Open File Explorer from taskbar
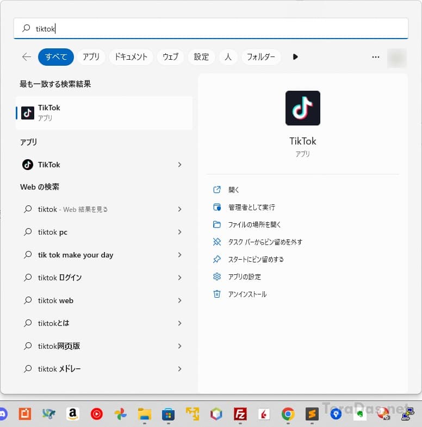The width and height of the screenshot is (422, 427). 145,414
